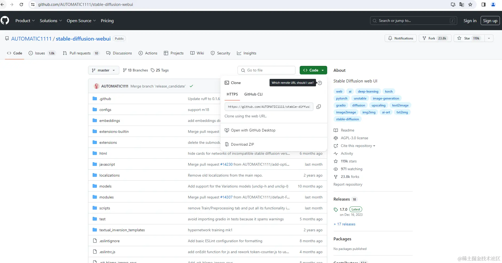Click commit status green checkmark
This screenshot has height=263, width=502.
(191, 86)
